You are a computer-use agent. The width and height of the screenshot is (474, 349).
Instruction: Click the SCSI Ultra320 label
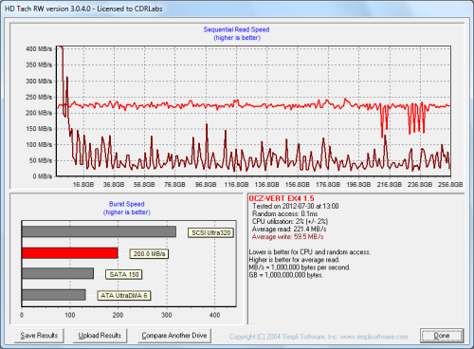pos(211,233)
